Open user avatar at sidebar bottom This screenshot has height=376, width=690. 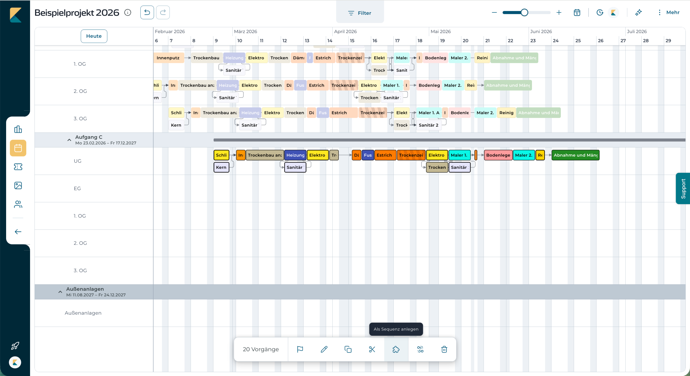click(15, 363)
